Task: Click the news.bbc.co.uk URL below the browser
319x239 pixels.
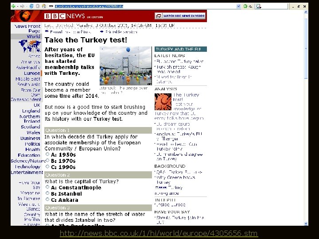Action: tap(159, 233)
